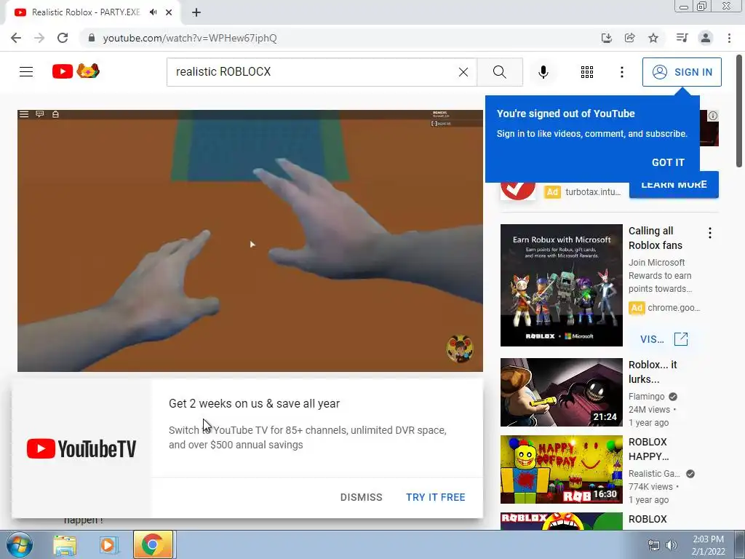Click the YouTubeTV logo in the promo
The image size is (745, 559).
click(81, 448)
